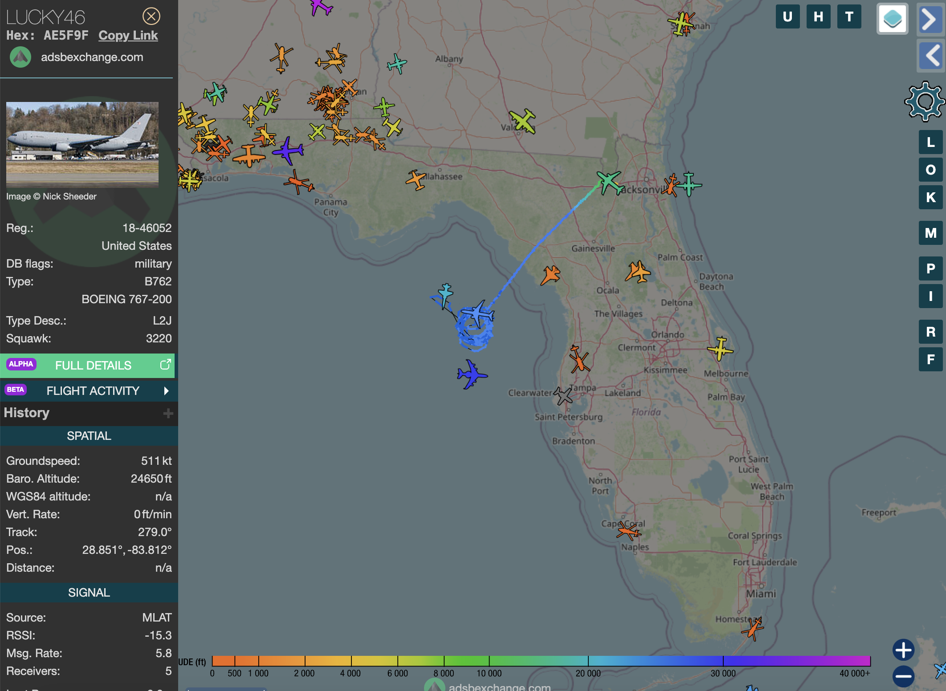Image resolution: width=946 pixels, height=691 pixels.
Task: Toggle the I map option button
Action: point(930,296)
